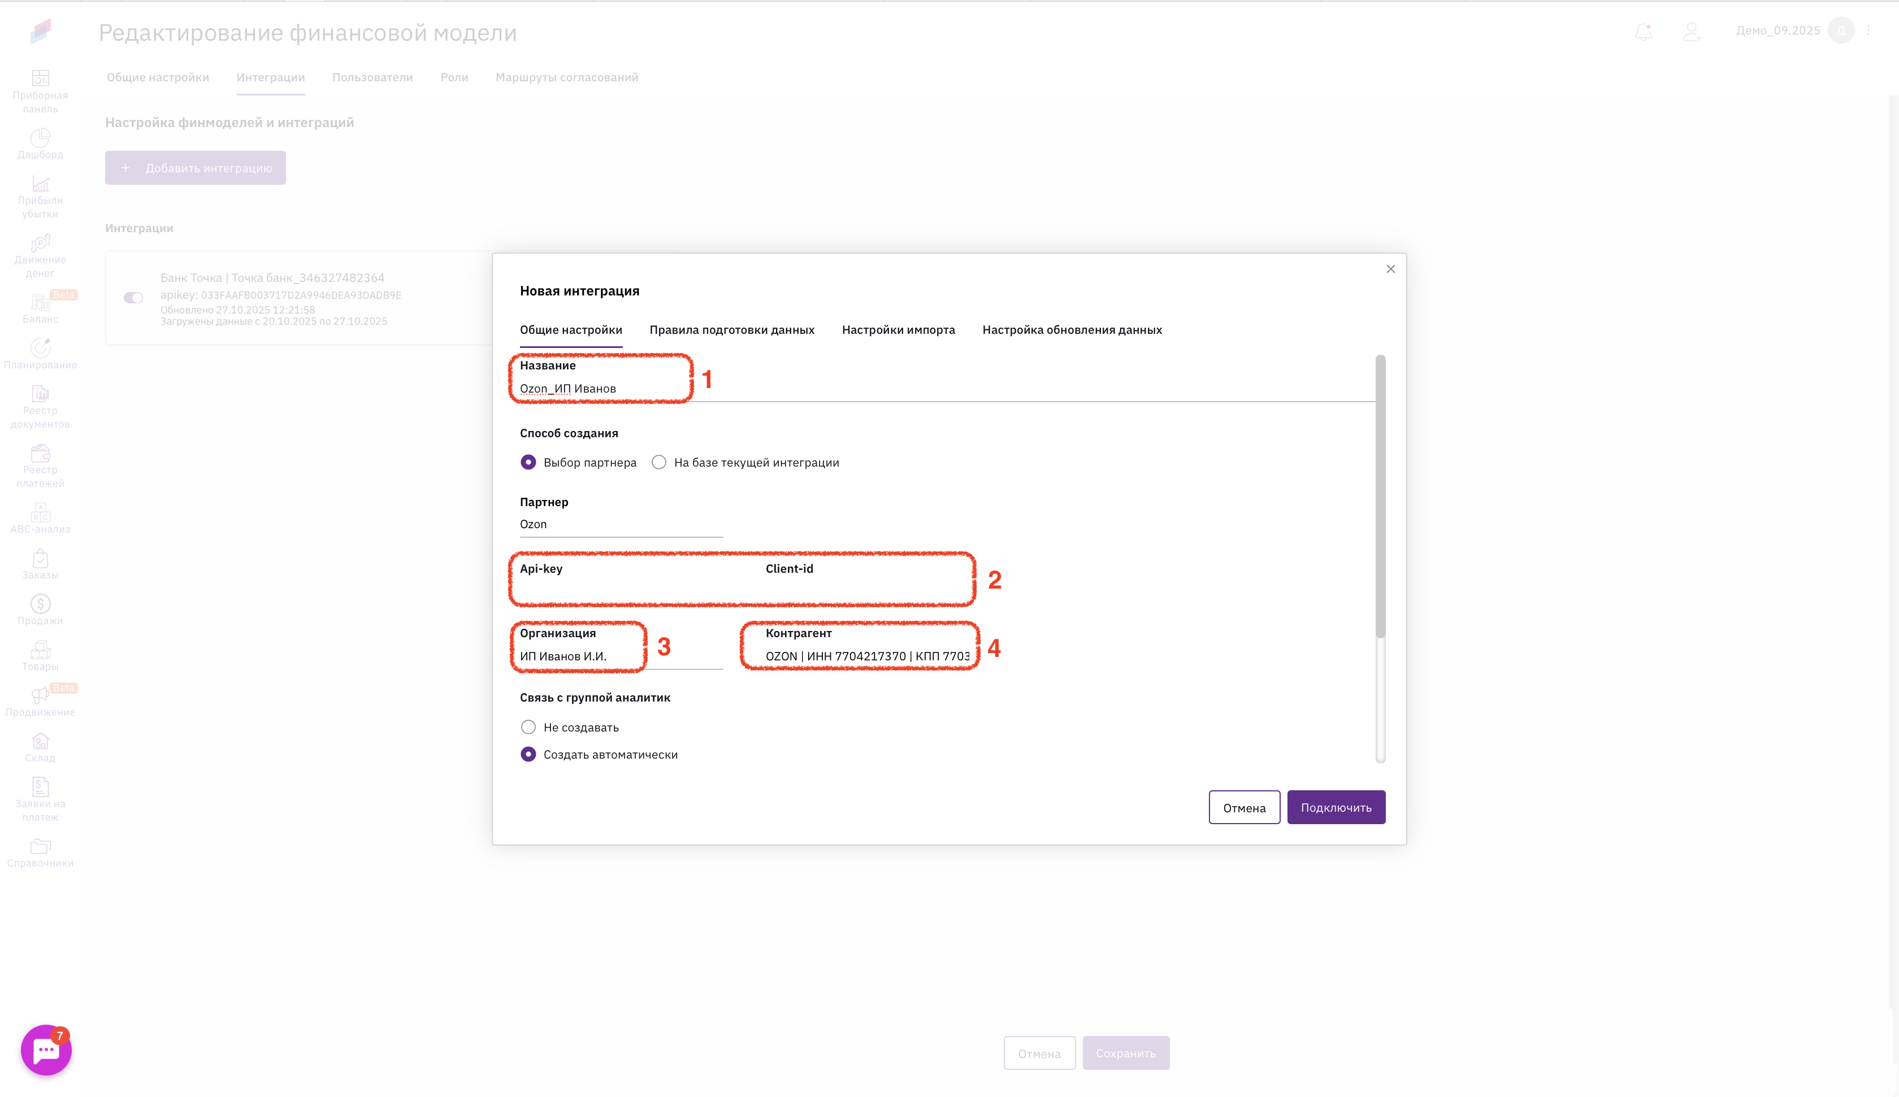Screen dimensions: 1899x1097
Task: Click the notifications bell icon
Action: [x=1643, y=31]
